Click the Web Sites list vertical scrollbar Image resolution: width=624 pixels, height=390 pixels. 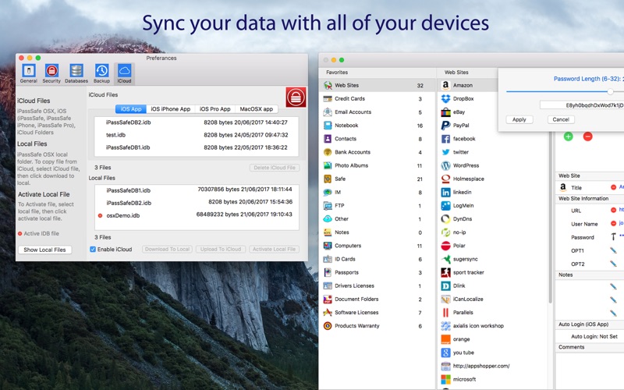tap(551, 219)
